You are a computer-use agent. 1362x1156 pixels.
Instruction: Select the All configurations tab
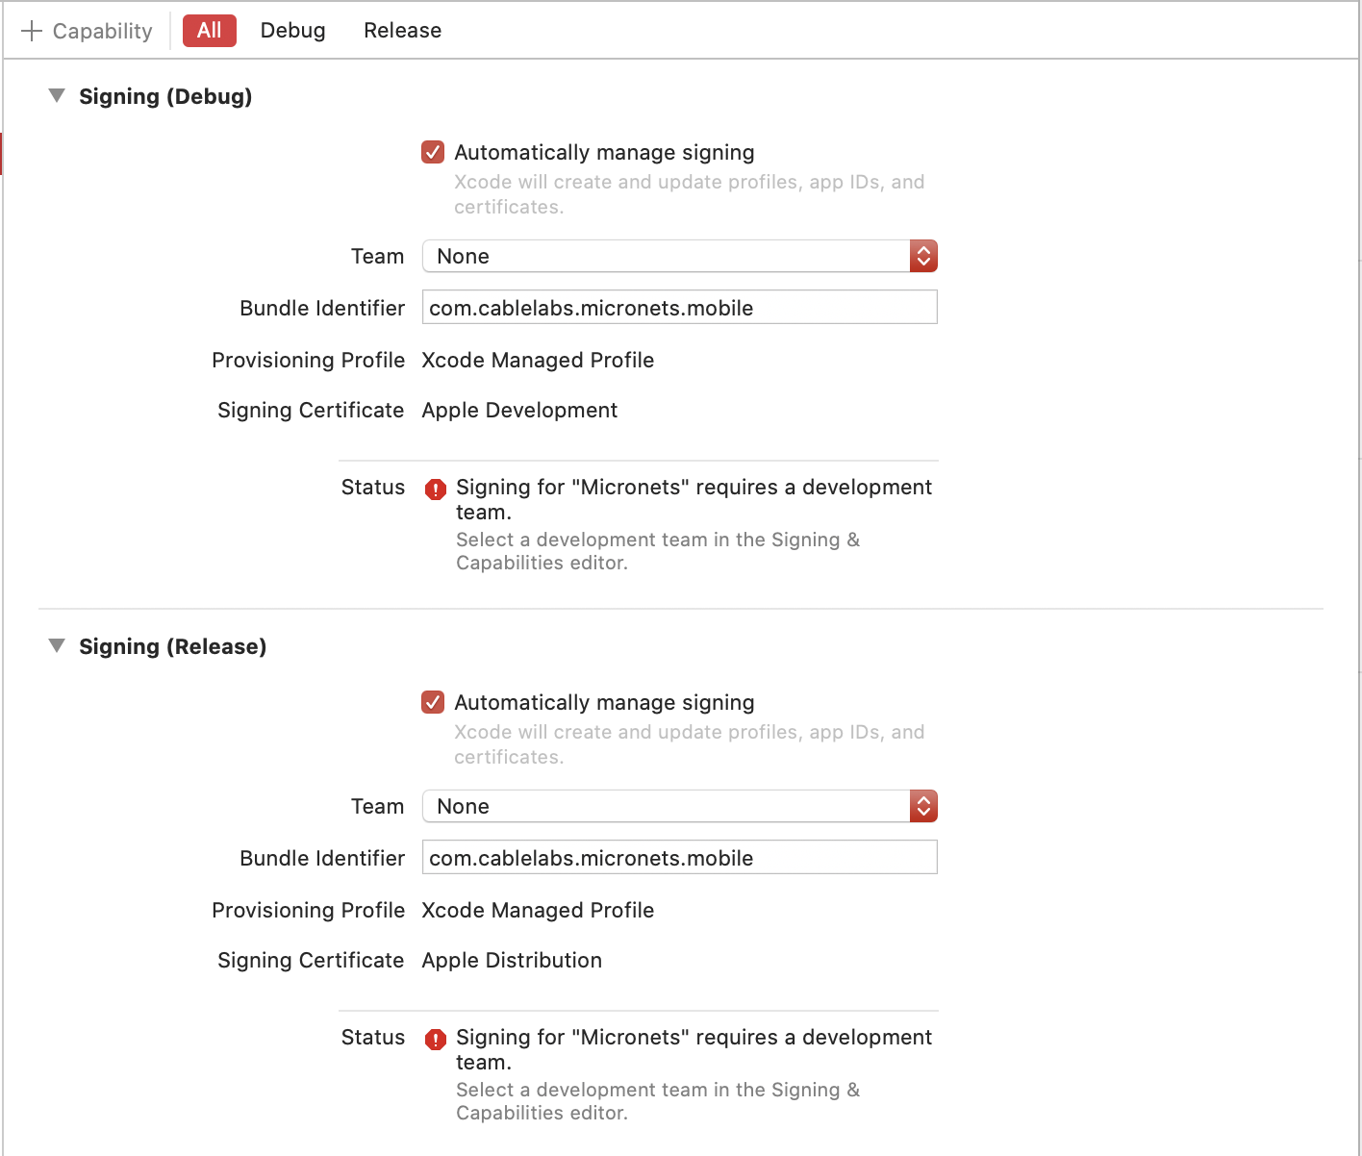point(210,31)
